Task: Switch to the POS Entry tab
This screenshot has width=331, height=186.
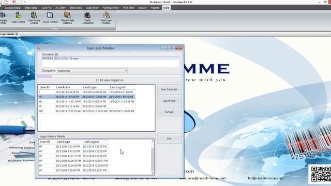Action: 129,8
